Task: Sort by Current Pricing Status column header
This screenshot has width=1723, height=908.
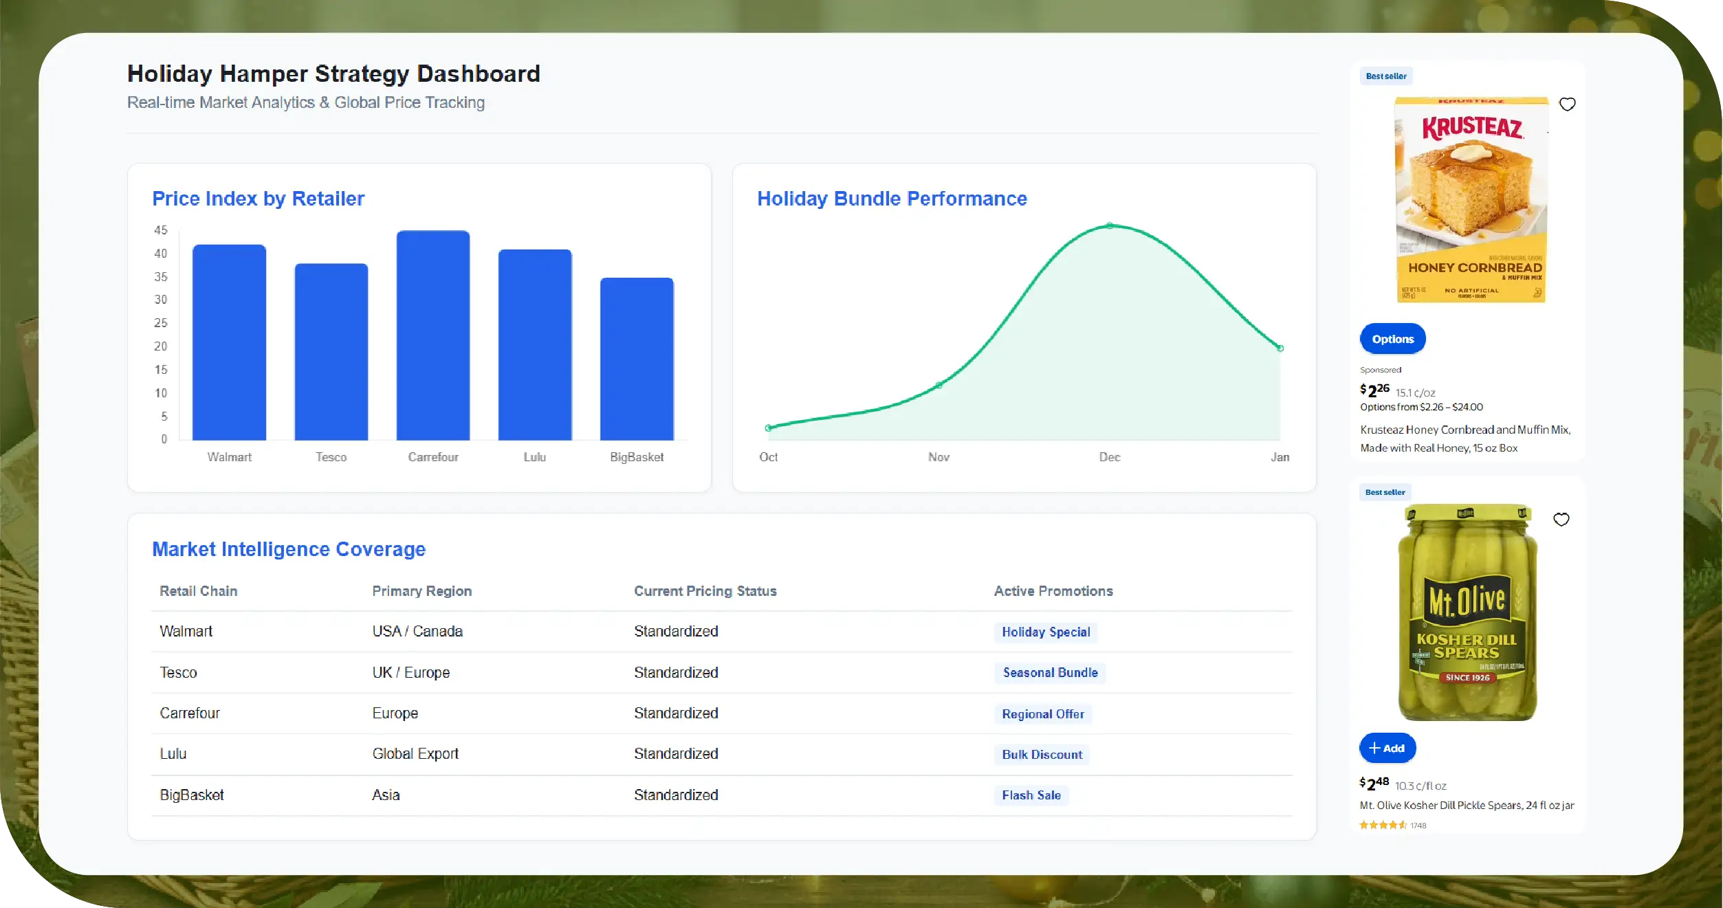Action: (705, 591)
